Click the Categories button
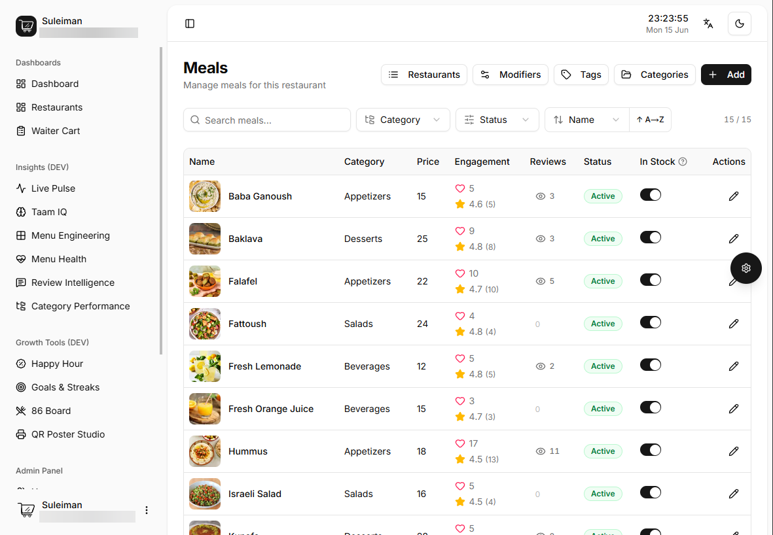Screen dimensions: 773x535 tap(655, 75)
